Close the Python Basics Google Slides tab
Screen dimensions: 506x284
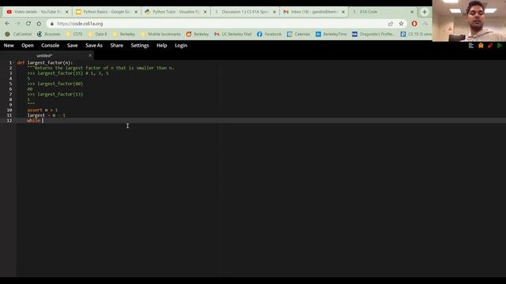136,12
